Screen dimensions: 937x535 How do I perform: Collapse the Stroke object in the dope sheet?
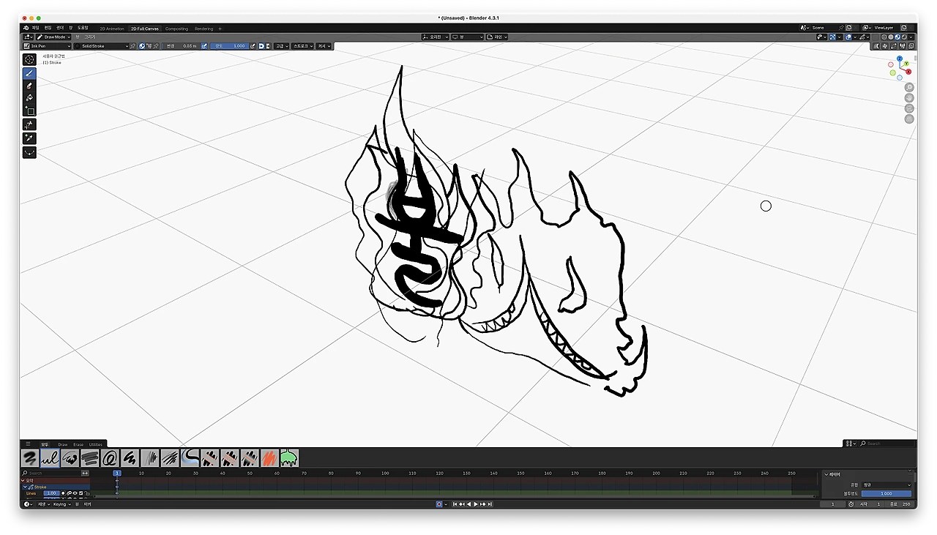click(x=25, y=487)
